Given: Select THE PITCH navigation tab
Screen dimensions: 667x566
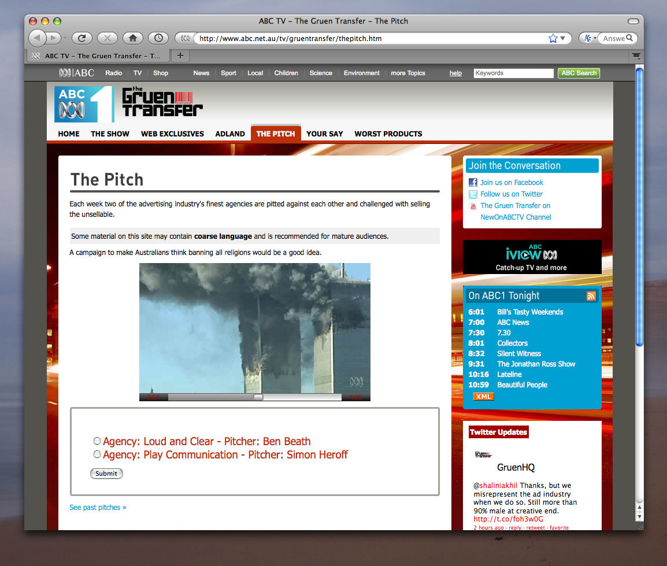Looking at the screenshot, I should pyautogui.click(x=276, y=133).
